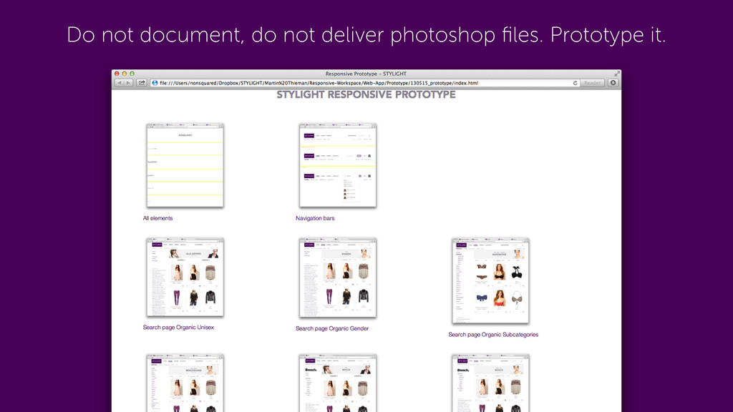Click the browser forward arrow button
Image resolution: width=733 pixels, height=412 pixels.
[128, 83]
